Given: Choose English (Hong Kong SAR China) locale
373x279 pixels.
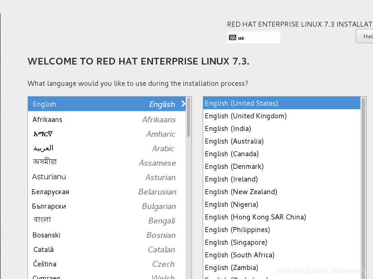Looking at the screenshot, I should 282,217.
